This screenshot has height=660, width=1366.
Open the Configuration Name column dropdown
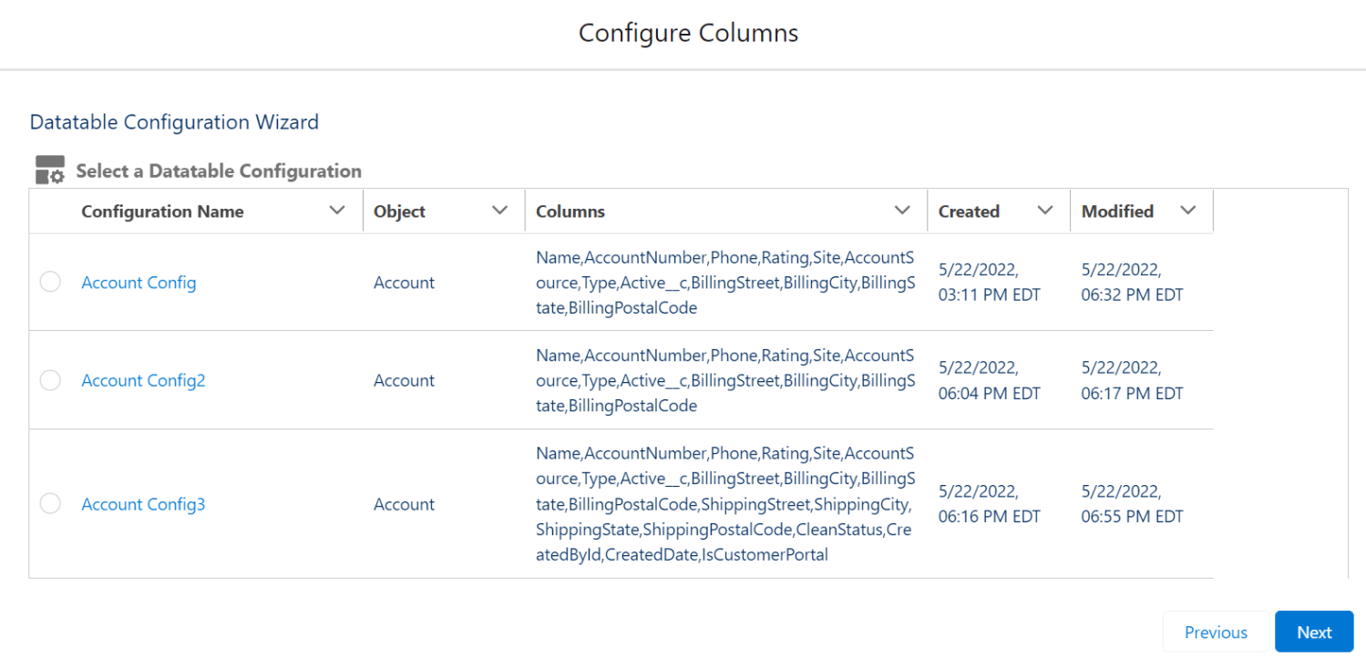pos(339,210)
